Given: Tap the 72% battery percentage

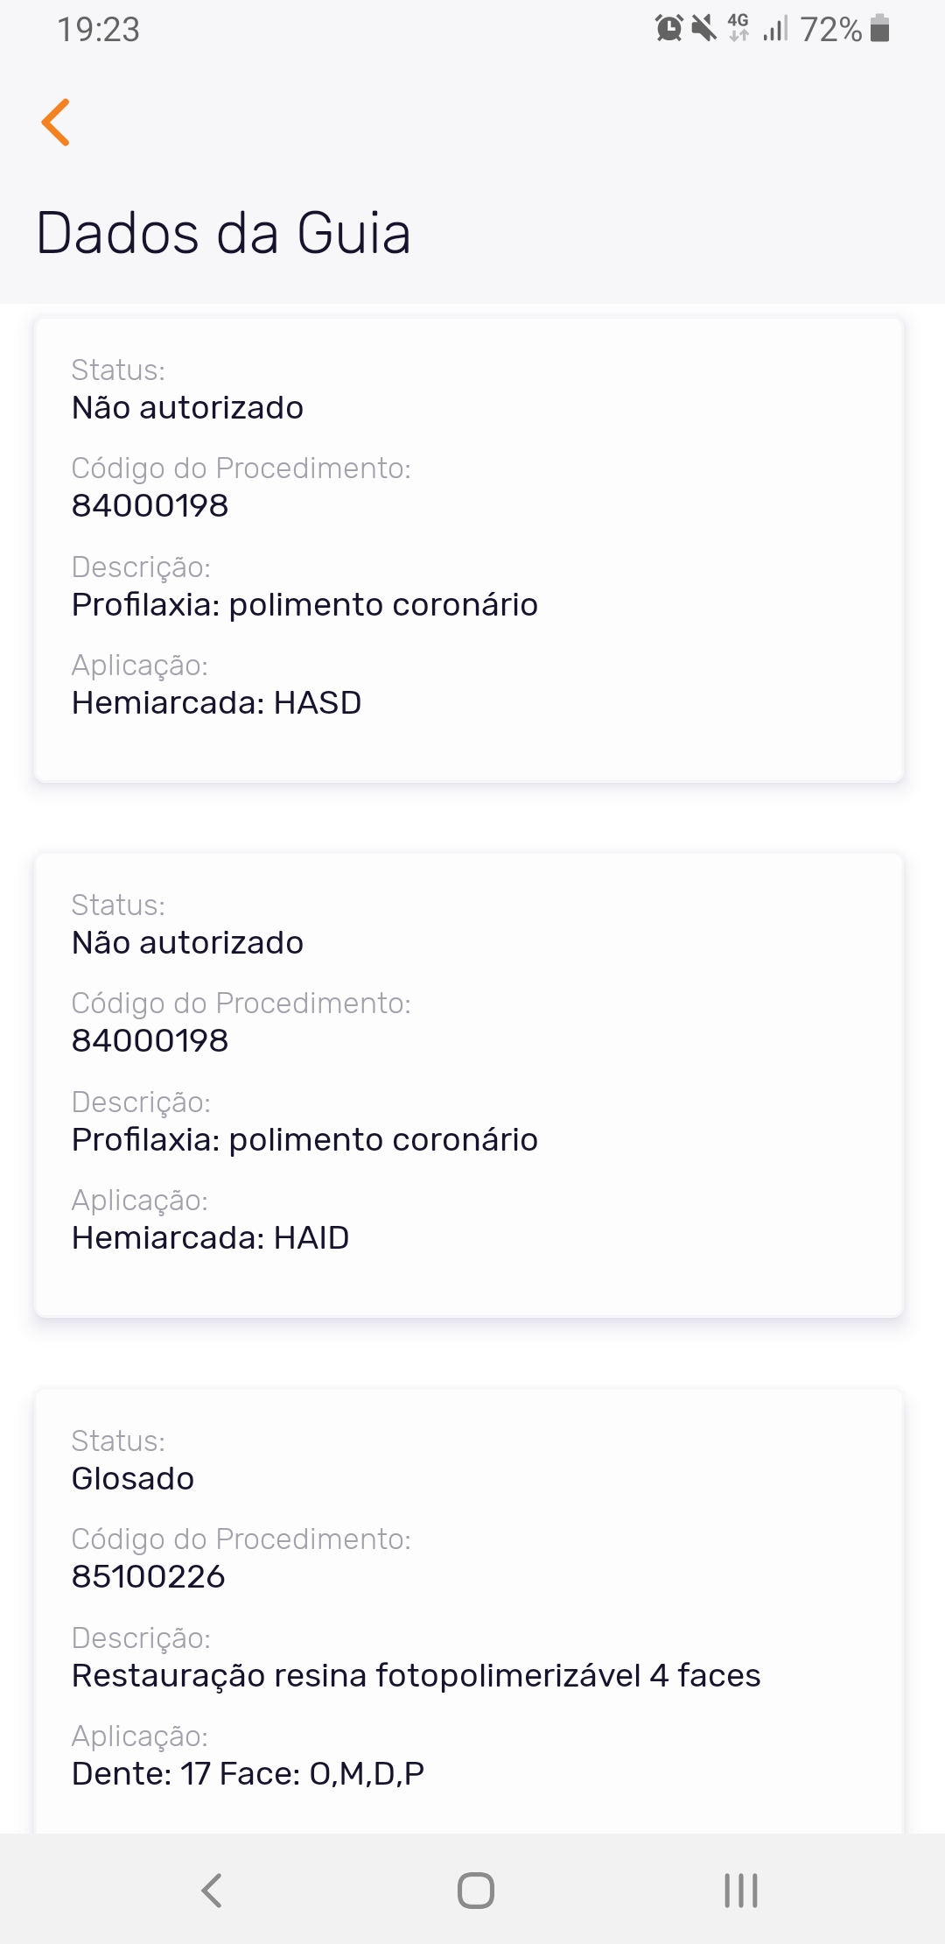Looking at the screenshot, I should 830,30.
